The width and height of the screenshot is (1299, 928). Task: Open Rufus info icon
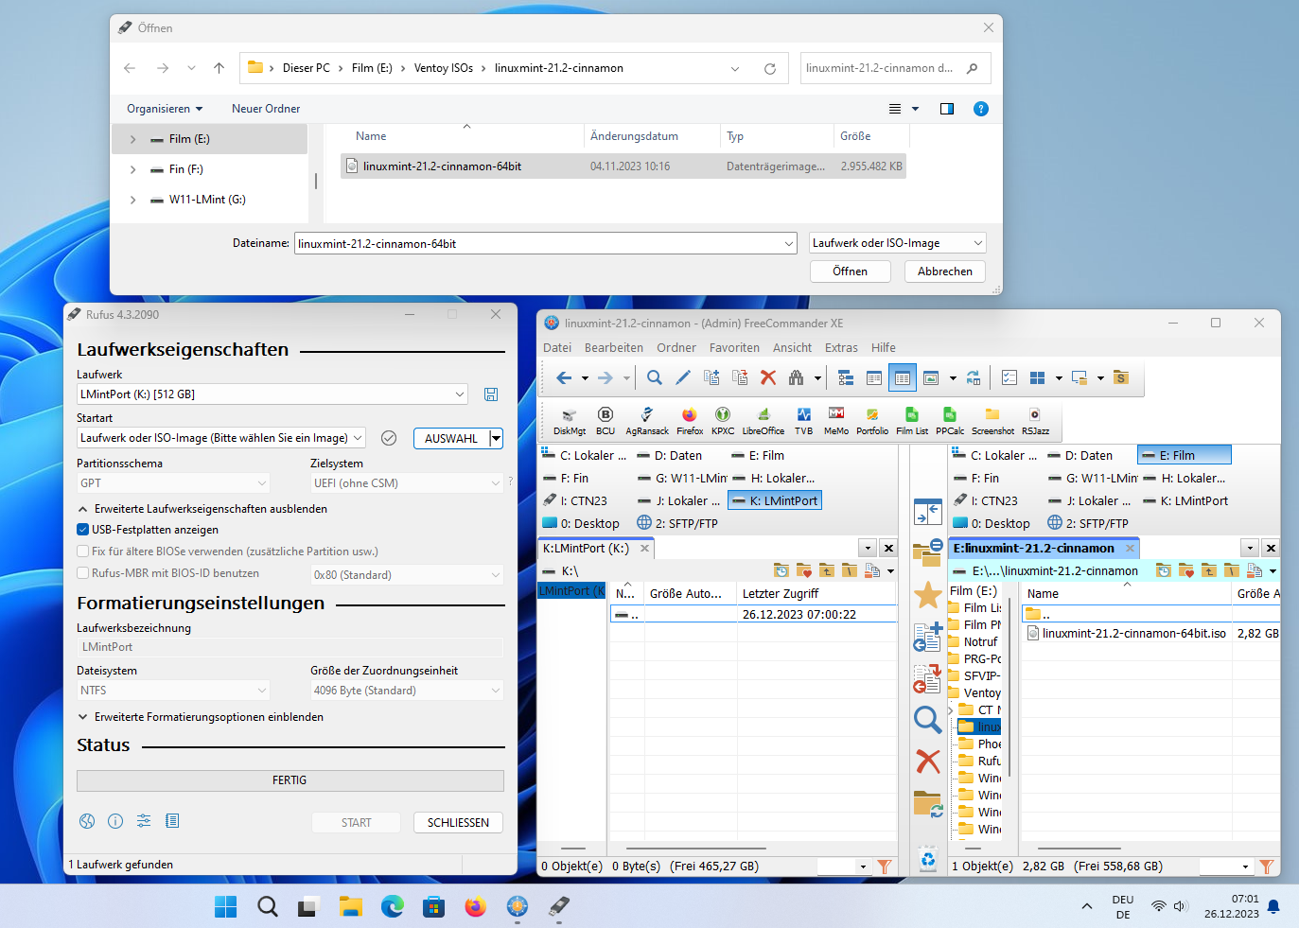(x=115, y=821)
